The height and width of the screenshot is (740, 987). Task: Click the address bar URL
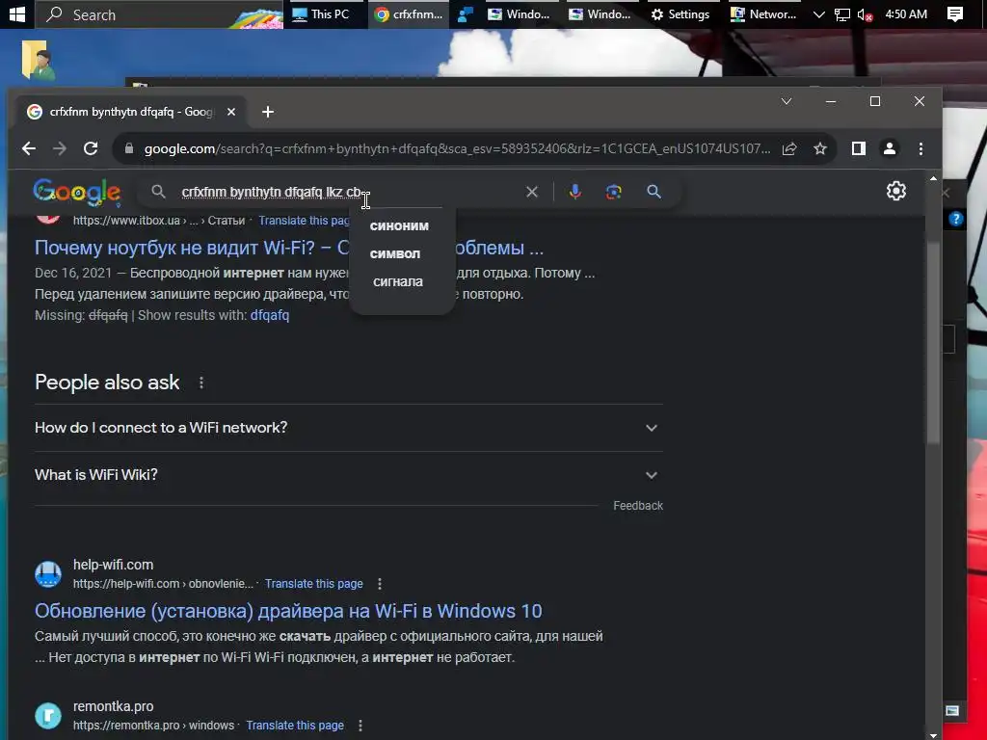point(457,149)
